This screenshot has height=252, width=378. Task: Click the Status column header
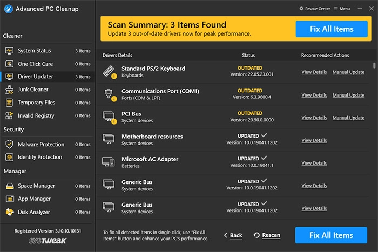pyautogui.click(x=248, y=55)
